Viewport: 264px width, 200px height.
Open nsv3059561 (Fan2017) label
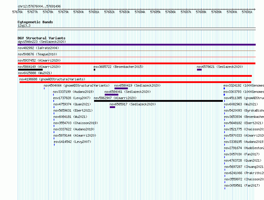click(x=242, y=185)
